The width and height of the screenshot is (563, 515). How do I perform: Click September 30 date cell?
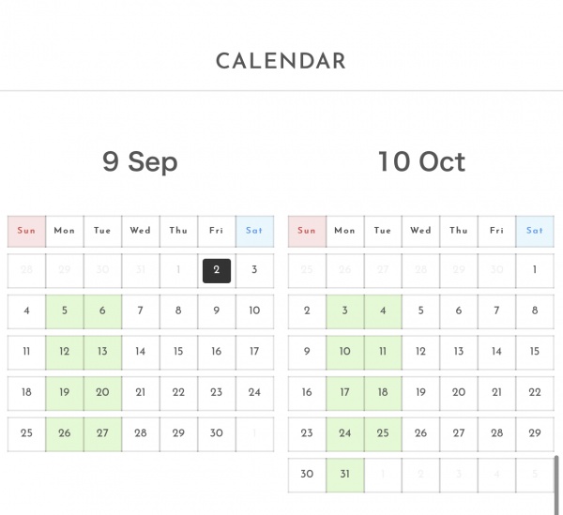click(216, 433)
